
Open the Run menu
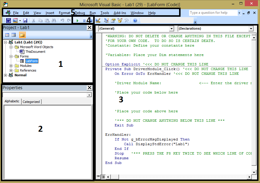(x=93, y=13)
